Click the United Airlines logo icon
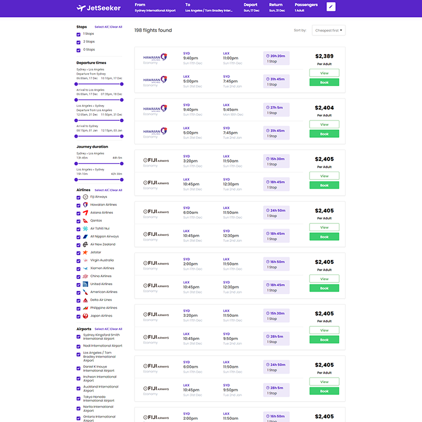 (x=86, y=284)
